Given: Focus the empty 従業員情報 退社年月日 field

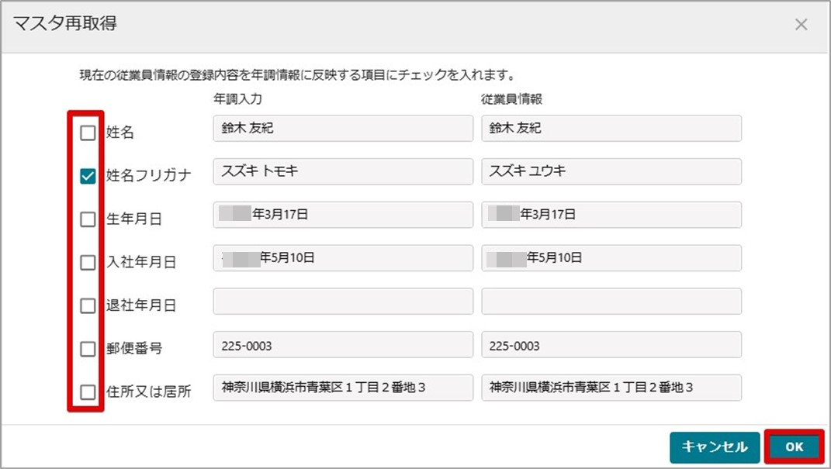Looking at the screenshot, I should (x=611, y=302).
